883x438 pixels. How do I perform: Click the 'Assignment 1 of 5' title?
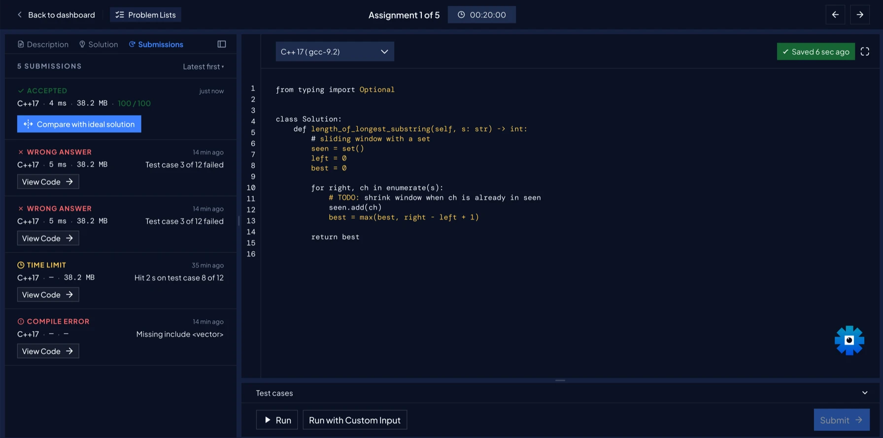click(x=404, y=15)
